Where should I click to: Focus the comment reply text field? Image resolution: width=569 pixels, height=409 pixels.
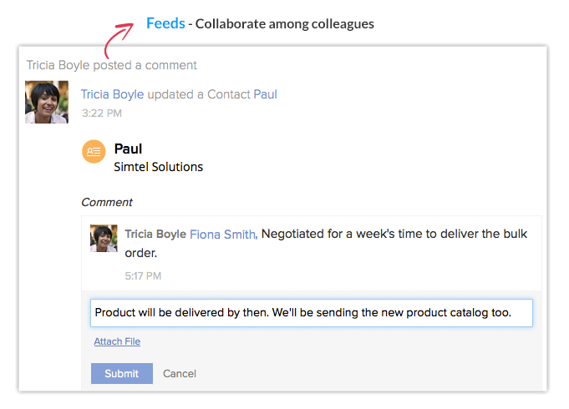coord(312,313)
